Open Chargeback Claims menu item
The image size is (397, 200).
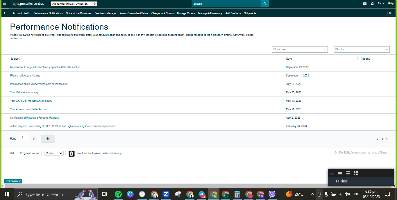pos(162,13)
